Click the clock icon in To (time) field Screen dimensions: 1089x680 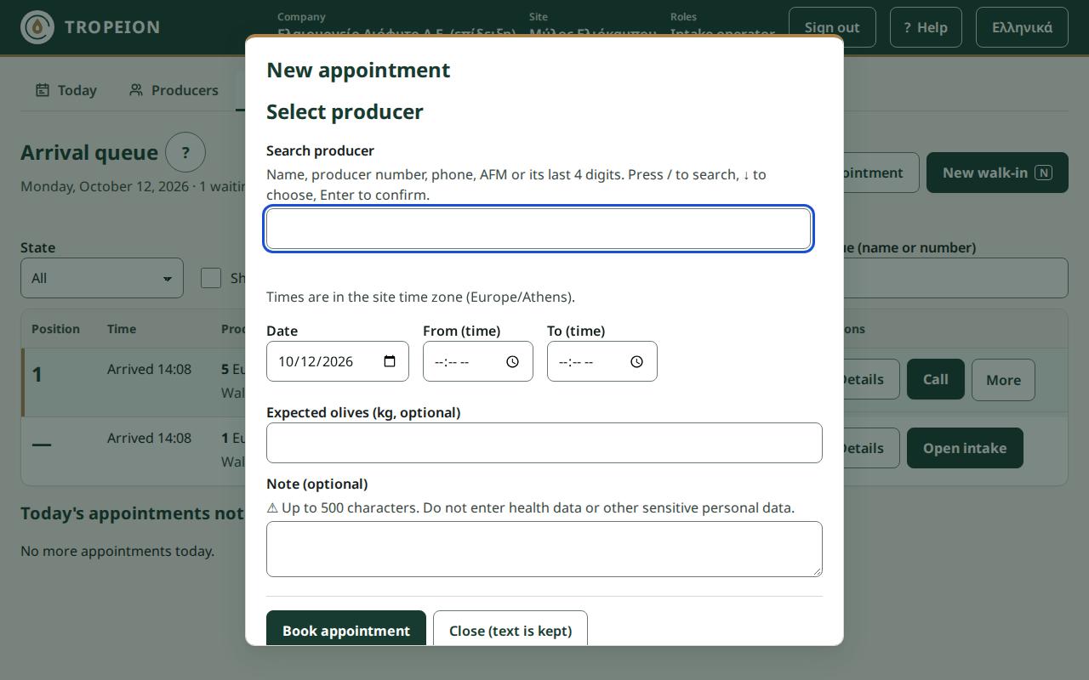(x=636, y=361)
